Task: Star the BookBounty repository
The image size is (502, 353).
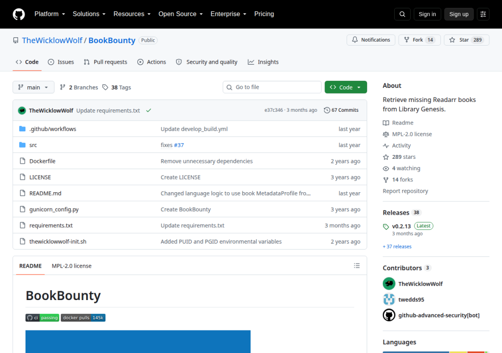Action: click(467, 40)
